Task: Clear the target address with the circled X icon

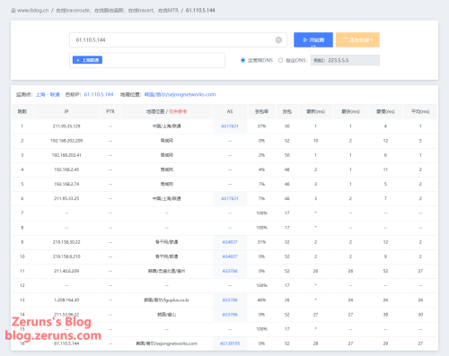Action: click(278, 39)
